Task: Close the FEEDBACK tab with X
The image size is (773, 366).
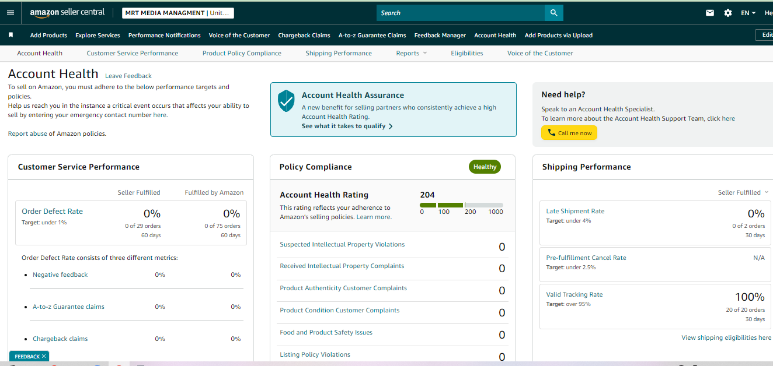Action: (x=44, y=356)
